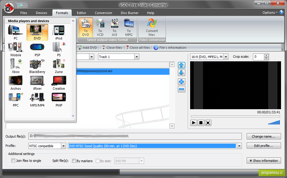Select the Mobile phones device icon
The width and height of the screenshot is (287, 178).
pos(16,49)
